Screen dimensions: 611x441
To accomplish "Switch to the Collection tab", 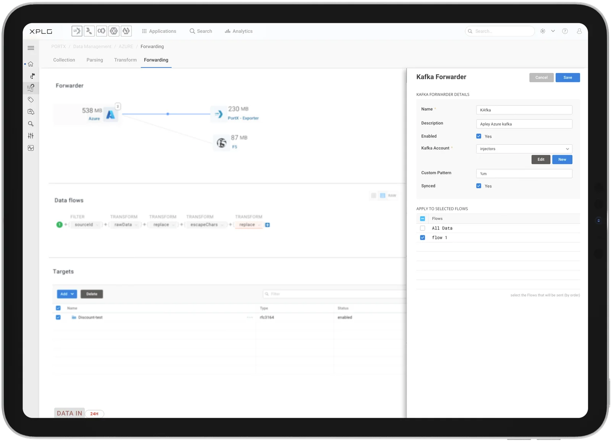I will point(64,60).
